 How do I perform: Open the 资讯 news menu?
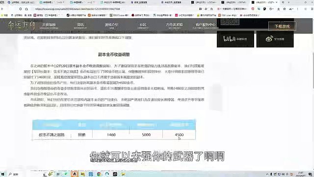pos(80,26)
